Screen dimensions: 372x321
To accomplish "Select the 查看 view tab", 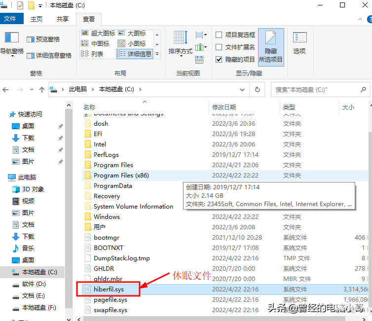I will coord(88,19).
